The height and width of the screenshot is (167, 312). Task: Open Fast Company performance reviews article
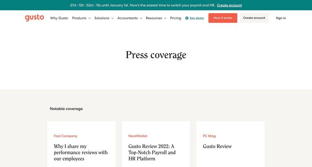(80, 153)
